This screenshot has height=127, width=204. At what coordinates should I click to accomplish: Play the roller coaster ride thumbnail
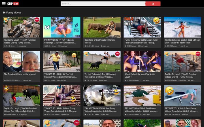point(142,61)
